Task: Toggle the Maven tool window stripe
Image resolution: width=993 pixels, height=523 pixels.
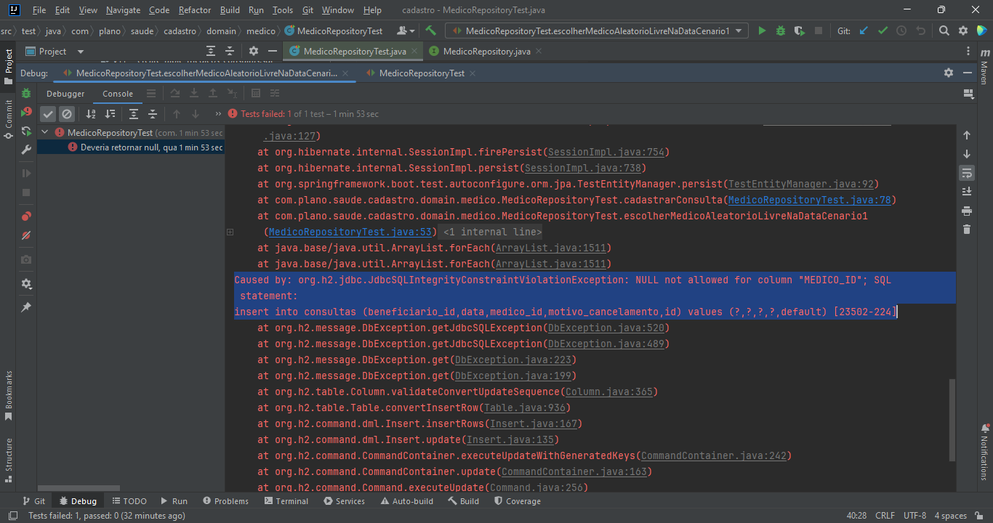Action: click(984, 67)
